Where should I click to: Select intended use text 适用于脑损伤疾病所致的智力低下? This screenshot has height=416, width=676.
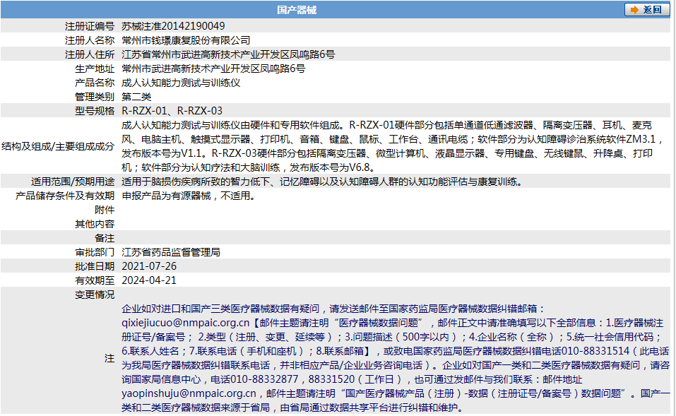click(x=323, y=182)
